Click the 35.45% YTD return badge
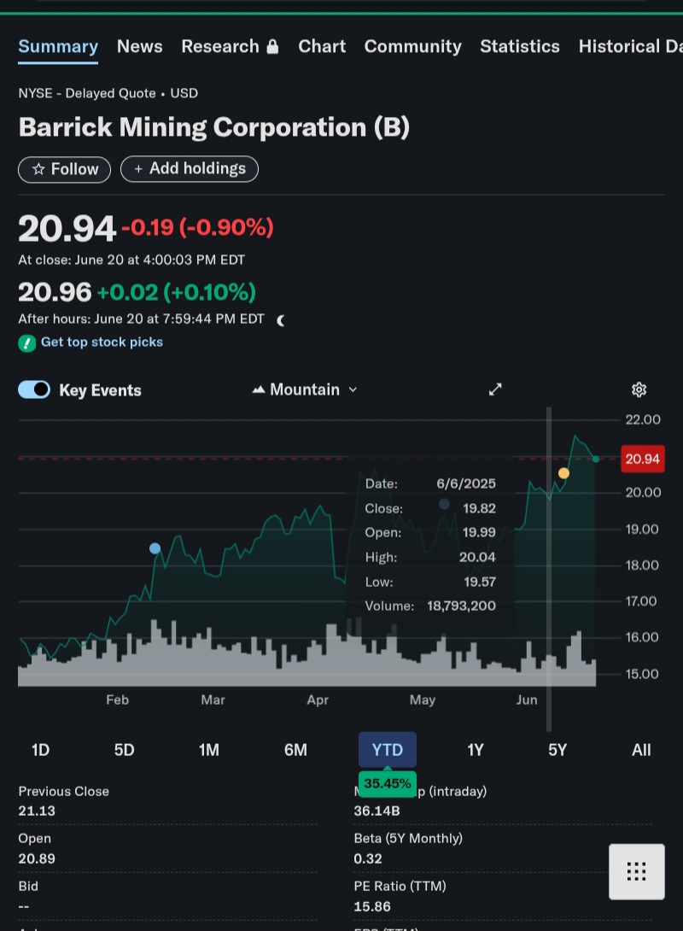The height and width of the screenshot is (931, 683). click(x=387, y=784)
